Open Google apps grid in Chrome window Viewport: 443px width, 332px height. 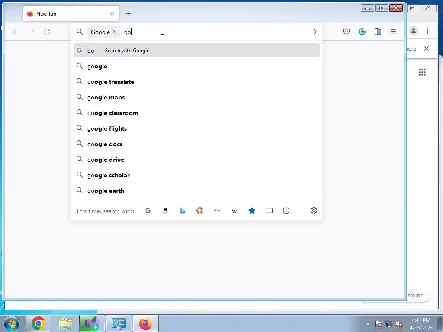[422, 72]
